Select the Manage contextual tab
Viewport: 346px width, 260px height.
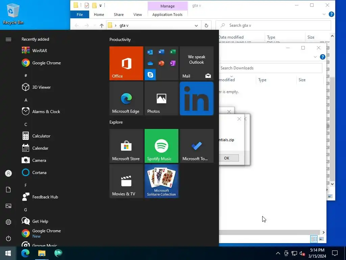click(168, 6)
